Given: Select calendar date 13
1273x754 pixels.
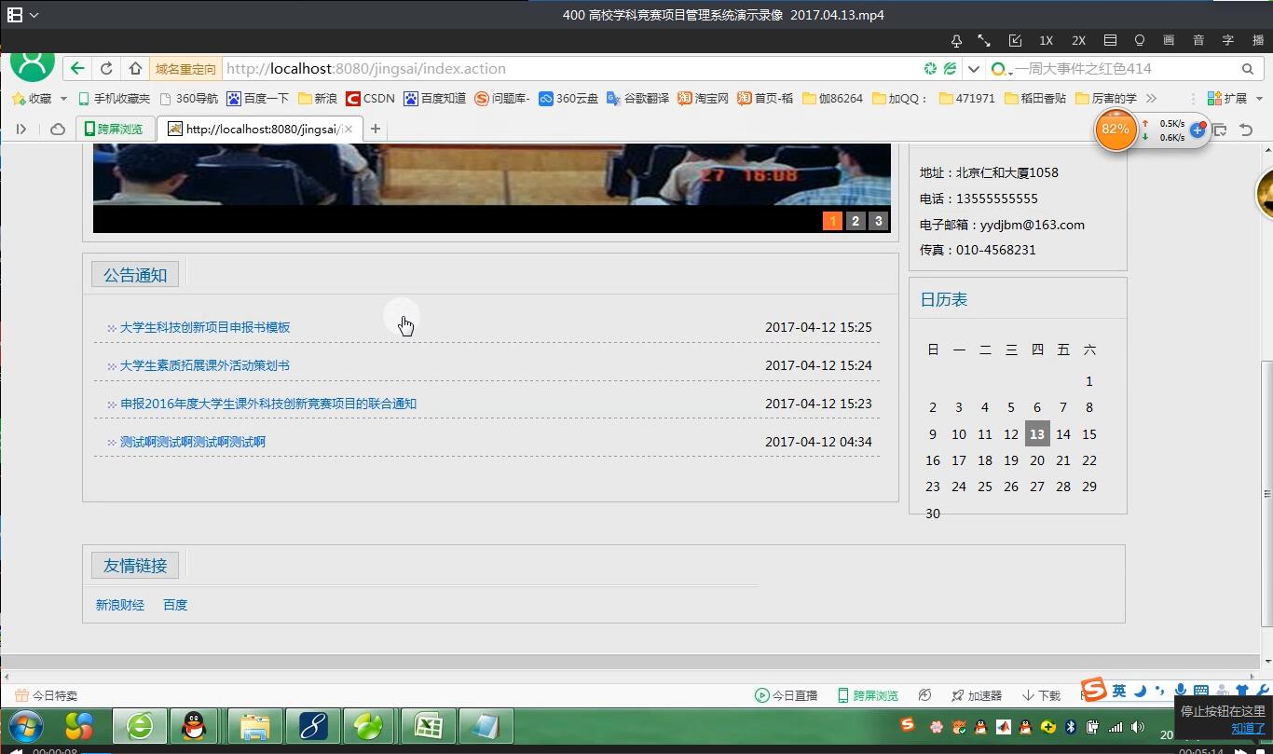Looking at the screenshot, I should click(1037, 433).
